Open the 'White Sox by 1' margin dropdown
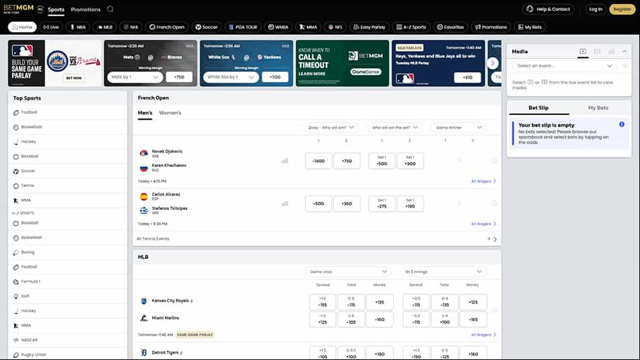The height and width of the screenshot is (360, 640). (x=231, y=77)
